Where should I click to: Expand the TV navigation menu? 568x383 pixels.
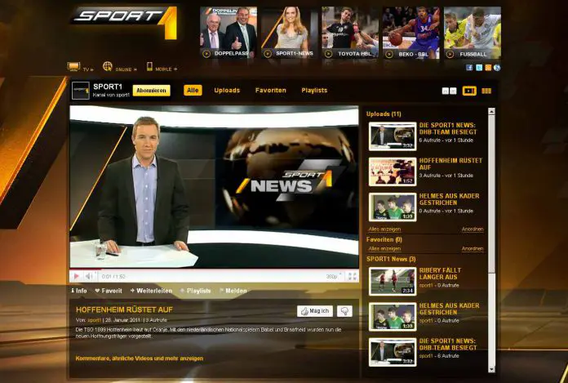pyautogui.click(x=80, y=69)
